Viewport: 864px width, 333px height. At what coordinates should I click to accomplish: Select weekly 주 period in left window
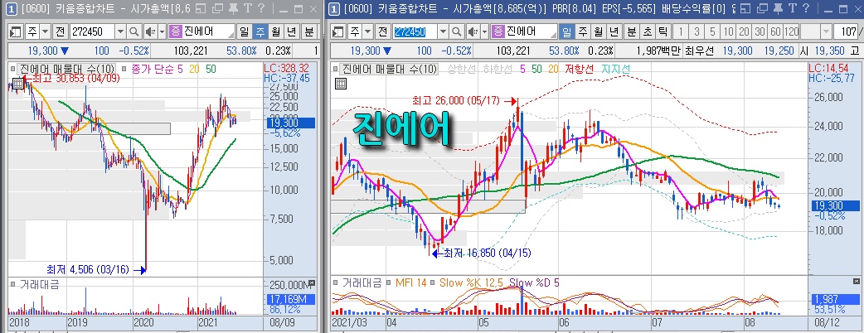pos(259,31)
